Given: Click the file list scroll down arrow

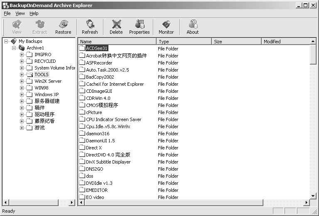Looking at the screenshot, I should click(x=313, y=196).
